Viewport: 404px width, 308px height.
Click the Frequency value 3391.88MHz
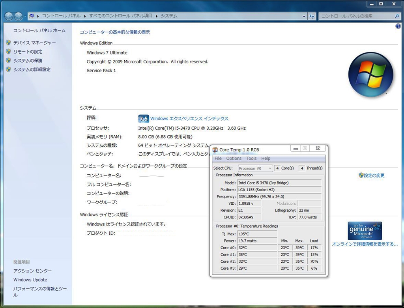[x=279, y=196]
